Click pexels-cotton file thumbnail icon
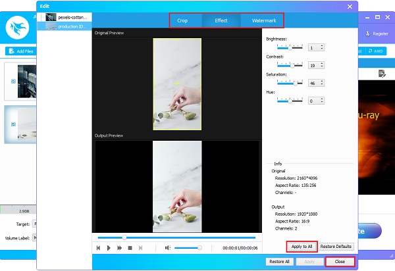395x271 pixels. (x=51, y=17)
